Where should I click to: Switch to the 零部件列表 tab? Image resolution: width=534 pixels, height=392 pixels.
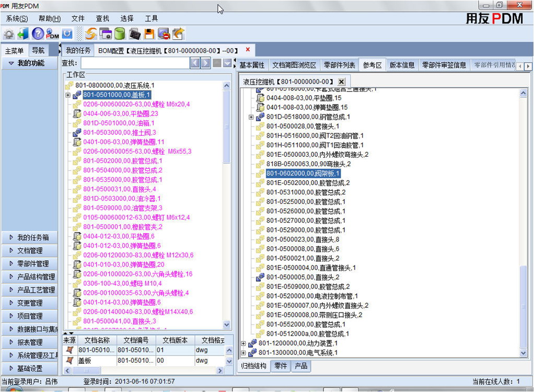click(339, 65)
